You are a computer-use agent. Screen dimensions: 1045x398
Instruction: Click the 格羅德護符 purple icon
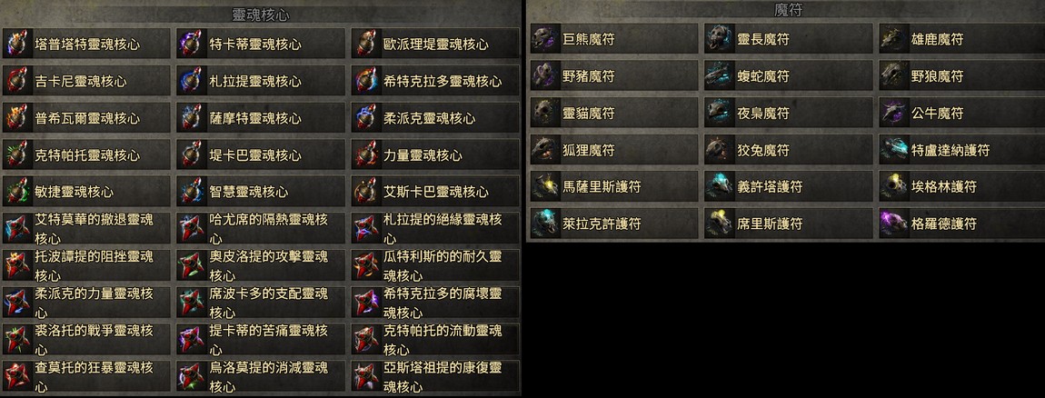(894, 224)
